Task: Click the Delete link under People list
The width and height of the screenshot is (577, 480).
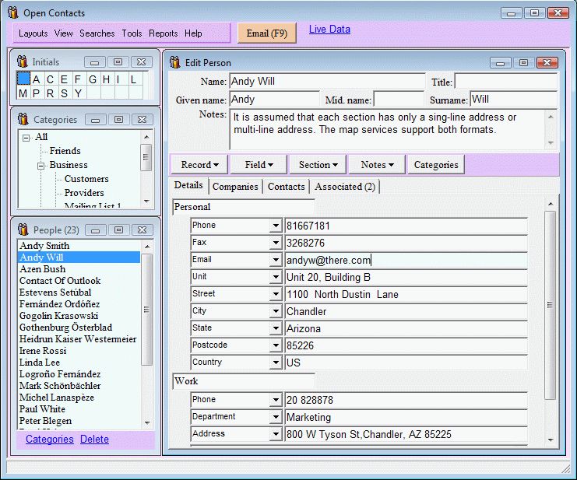Action: click(x=94, y=440)
